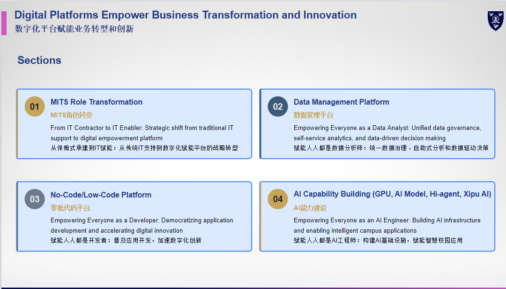Select the AI Capability Building heading
This screenshot has width=506, height=289.
coord(392,194)
